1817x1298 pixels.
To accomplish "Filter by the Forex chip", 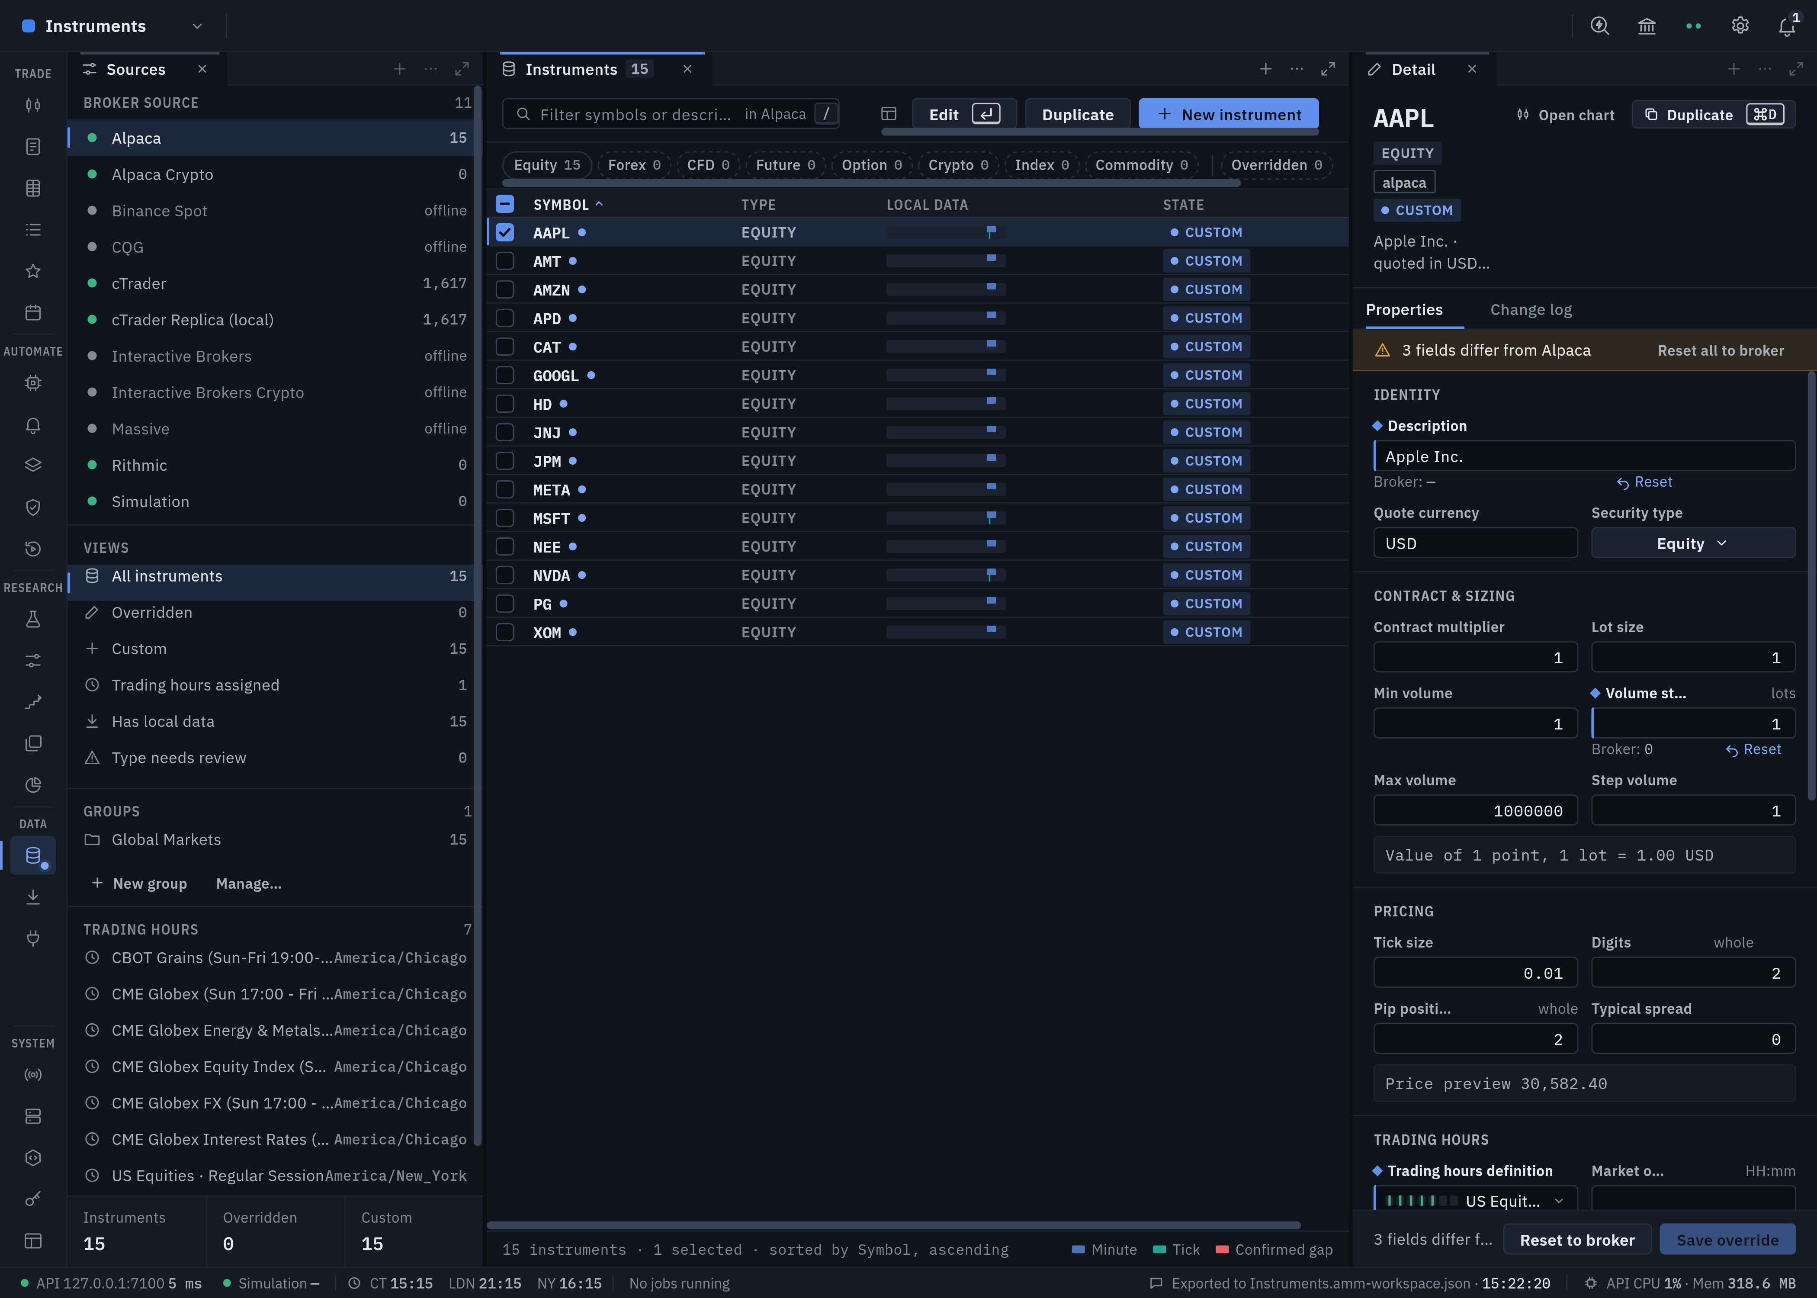I will point(634,165).
